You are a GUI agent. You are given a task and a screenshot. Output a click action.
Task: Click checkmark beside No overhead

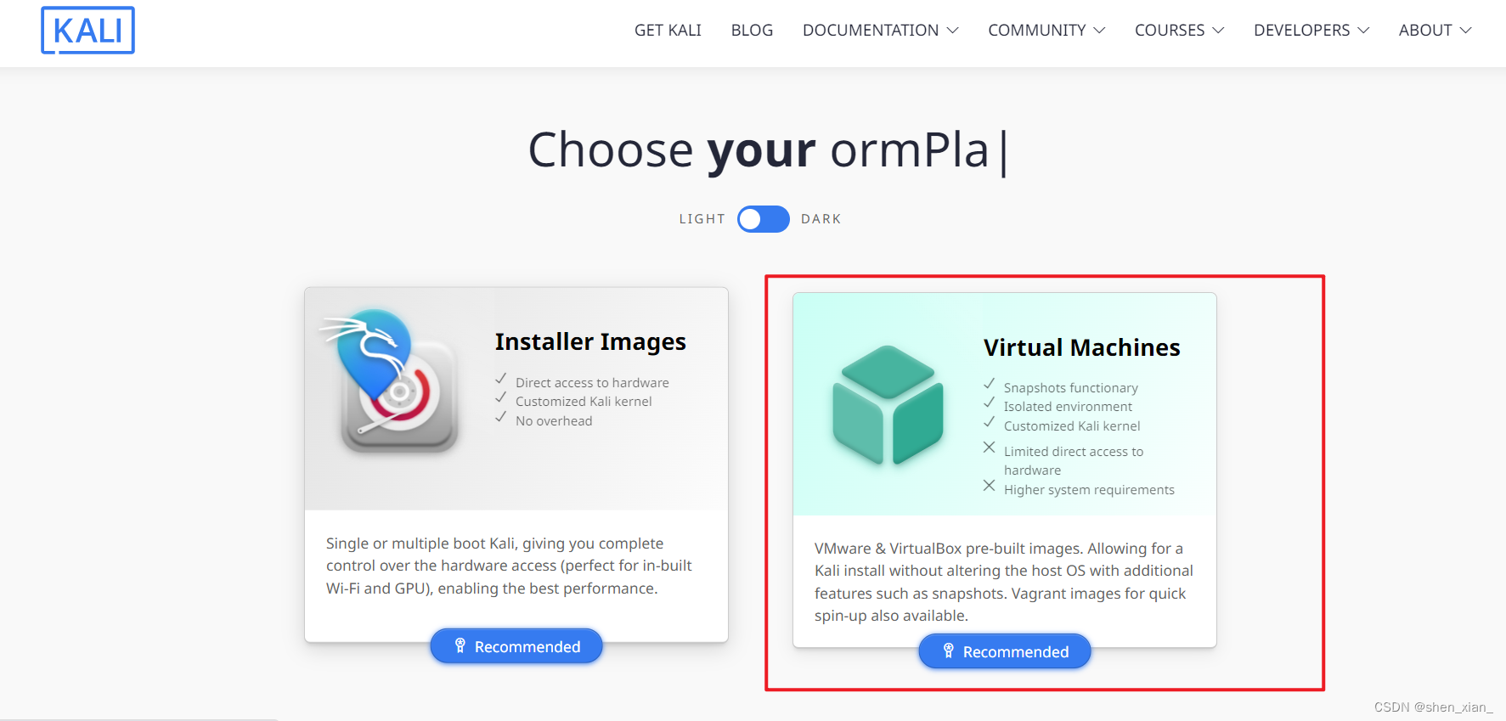click(x=501, y=417)
